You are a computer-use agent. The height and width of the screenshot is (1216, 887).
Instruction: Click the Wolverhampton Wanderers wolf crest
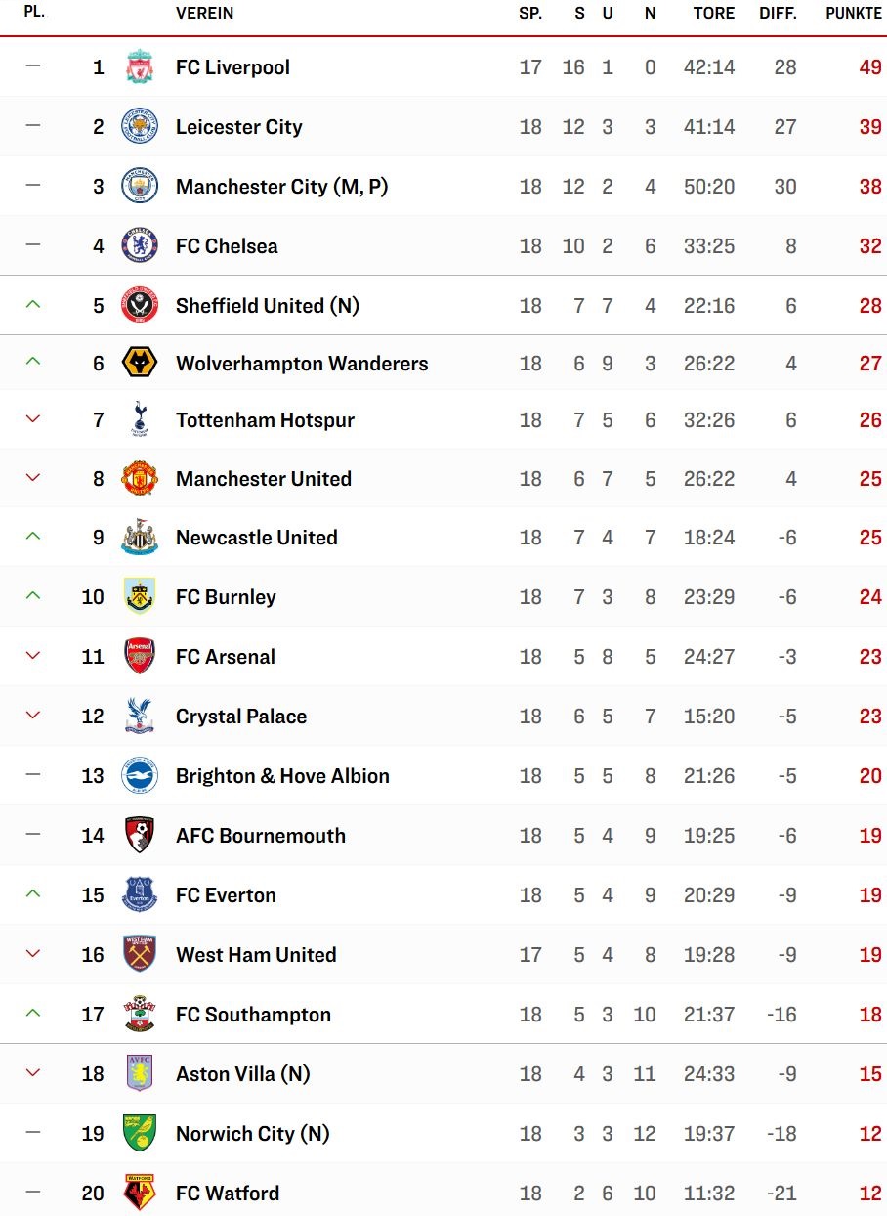tap(140, 364)
